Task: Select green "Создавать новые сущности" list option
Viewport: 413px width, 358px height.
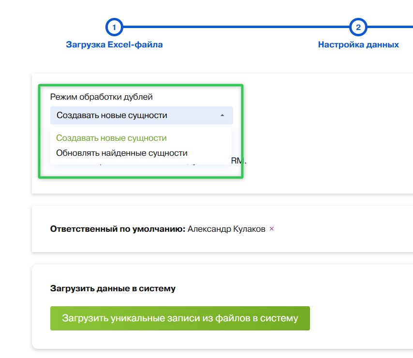Action: 111,138
